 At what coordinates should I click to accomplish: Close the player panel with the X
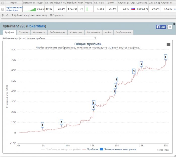[x=174, y=24]
